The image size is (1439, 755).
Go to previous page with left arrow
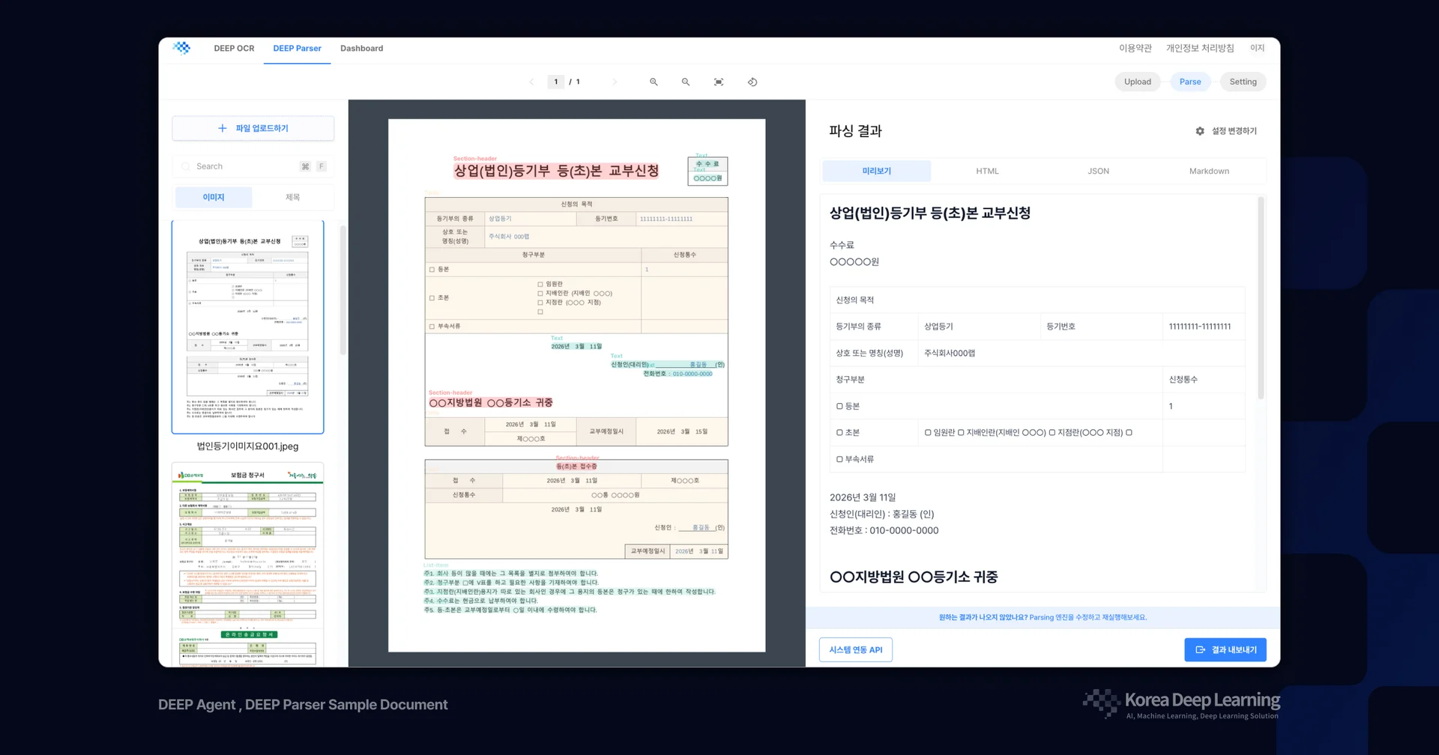click(x=531, y=82)
